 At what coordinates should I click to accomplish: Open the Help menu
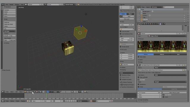pos(22,4)
